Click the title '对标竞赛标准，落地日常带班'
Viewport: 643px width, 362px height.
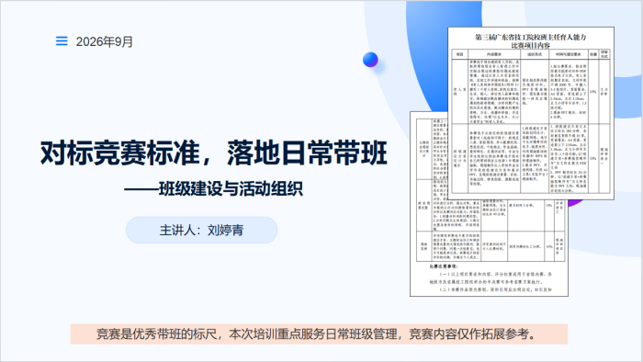(214, 153)
